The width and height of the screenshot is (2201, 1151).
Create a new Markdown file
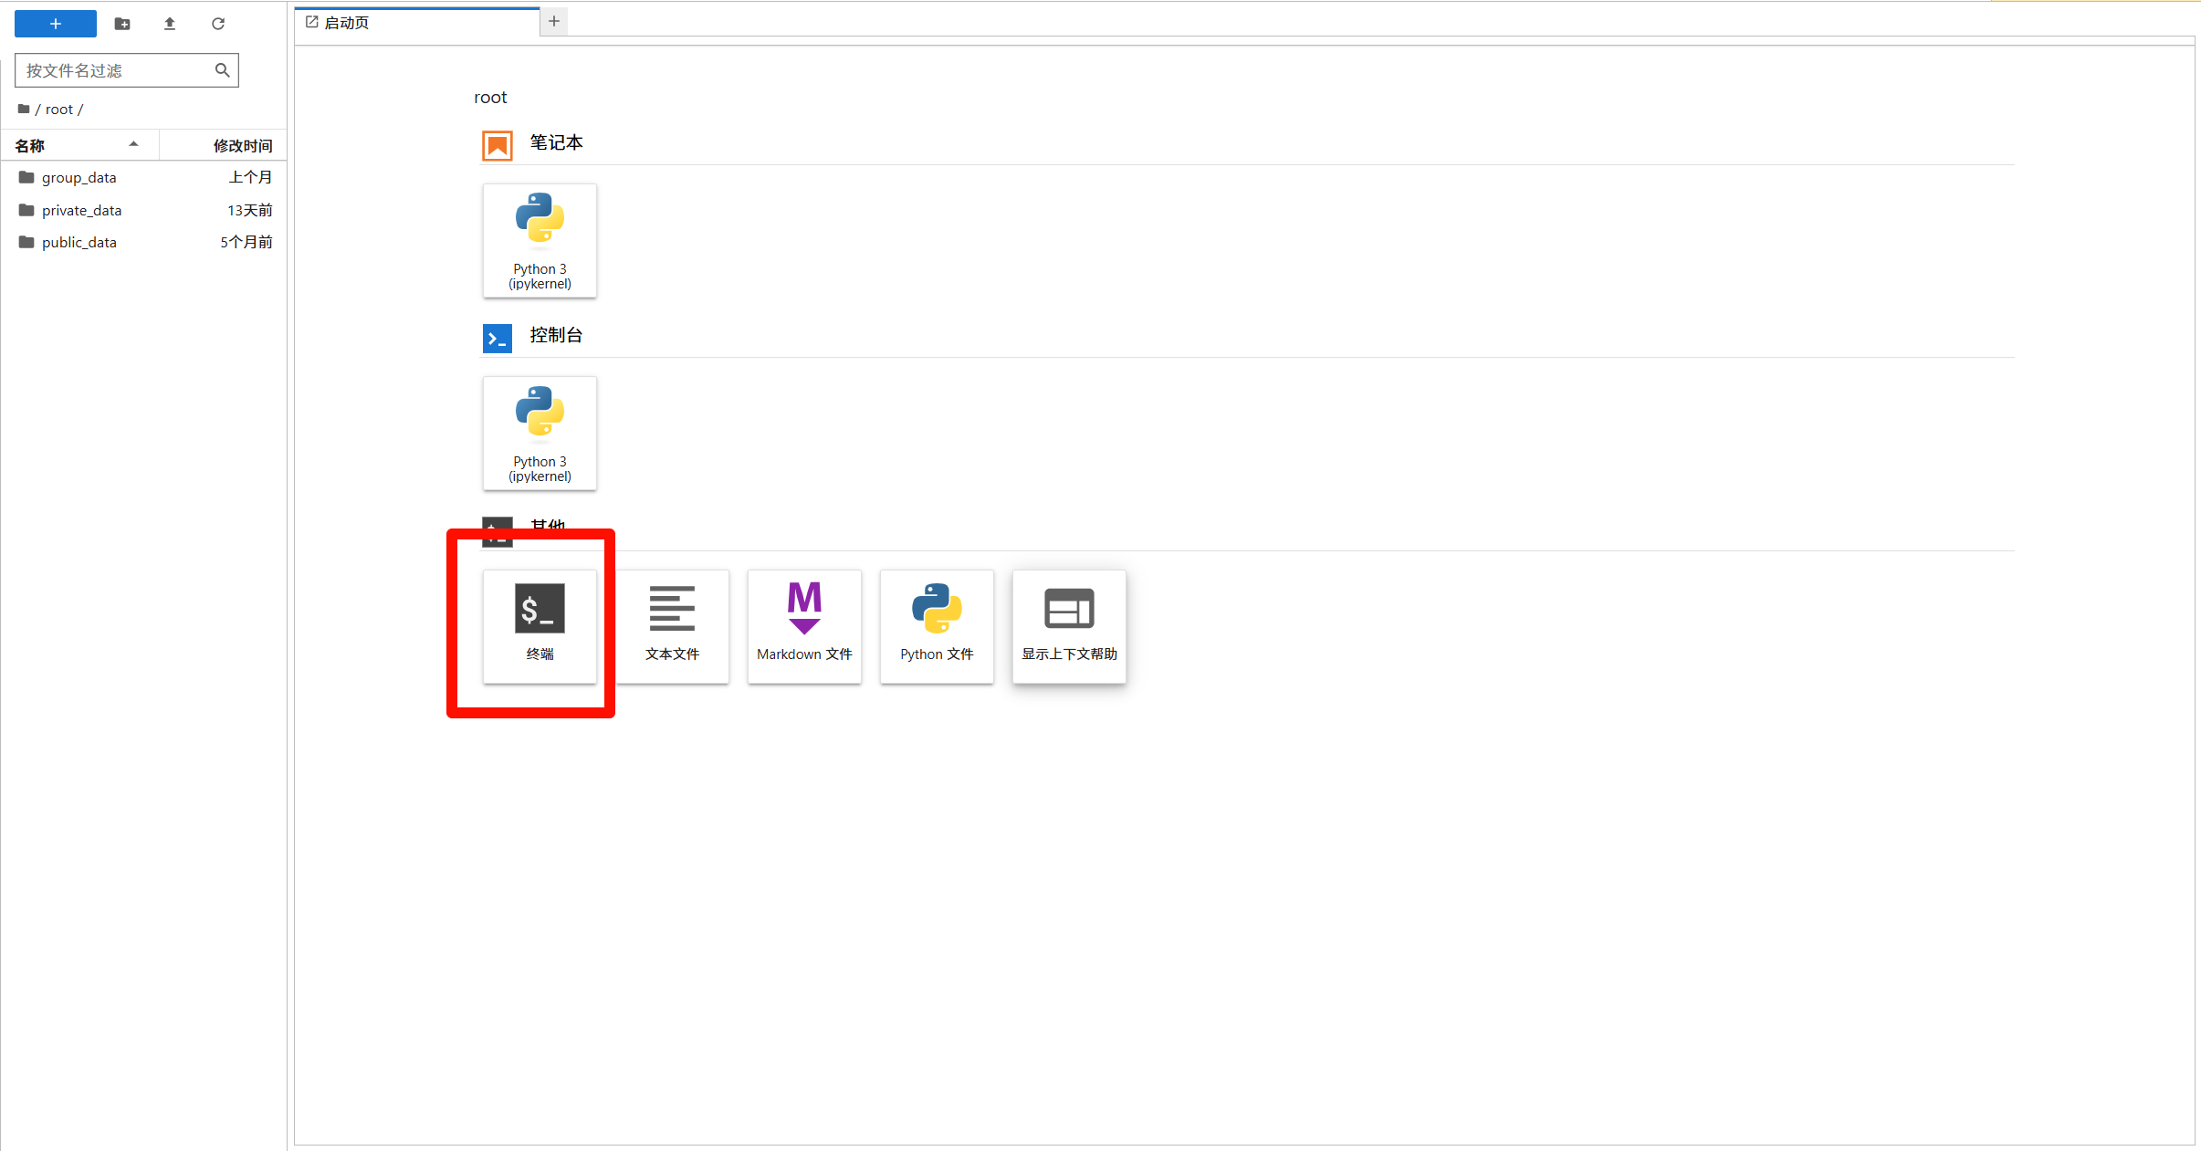(x=804, y=626)
